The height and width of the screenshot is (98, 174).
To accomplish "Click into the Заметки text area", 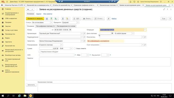I will 105,62.
